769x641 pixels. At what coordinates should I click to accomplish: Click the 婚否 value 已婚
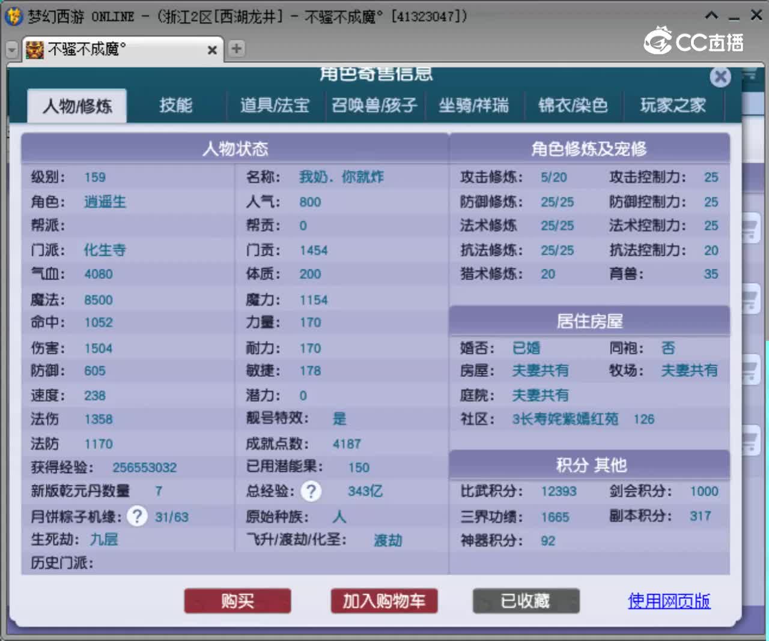526,348
